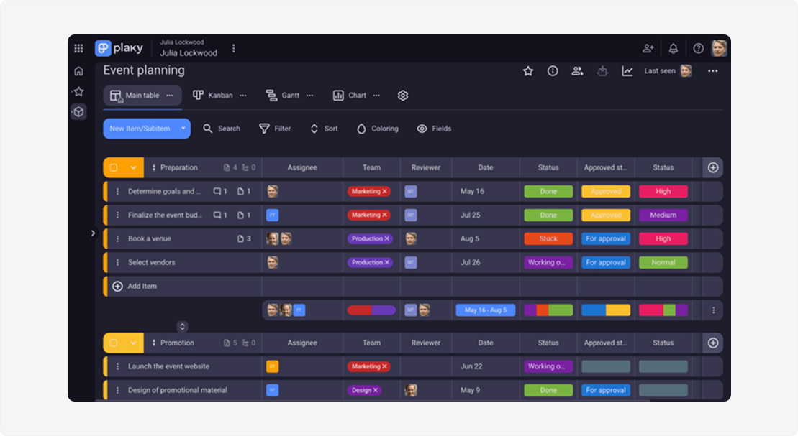Click the Team summary color bar
798x436 pixels.
pyautogui.click(x=371, y=310)
